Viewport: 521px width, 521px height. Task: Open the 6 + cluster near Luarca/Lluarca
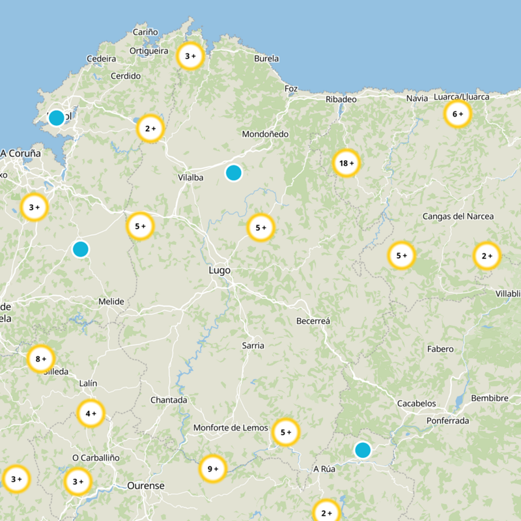click(458, 114)
